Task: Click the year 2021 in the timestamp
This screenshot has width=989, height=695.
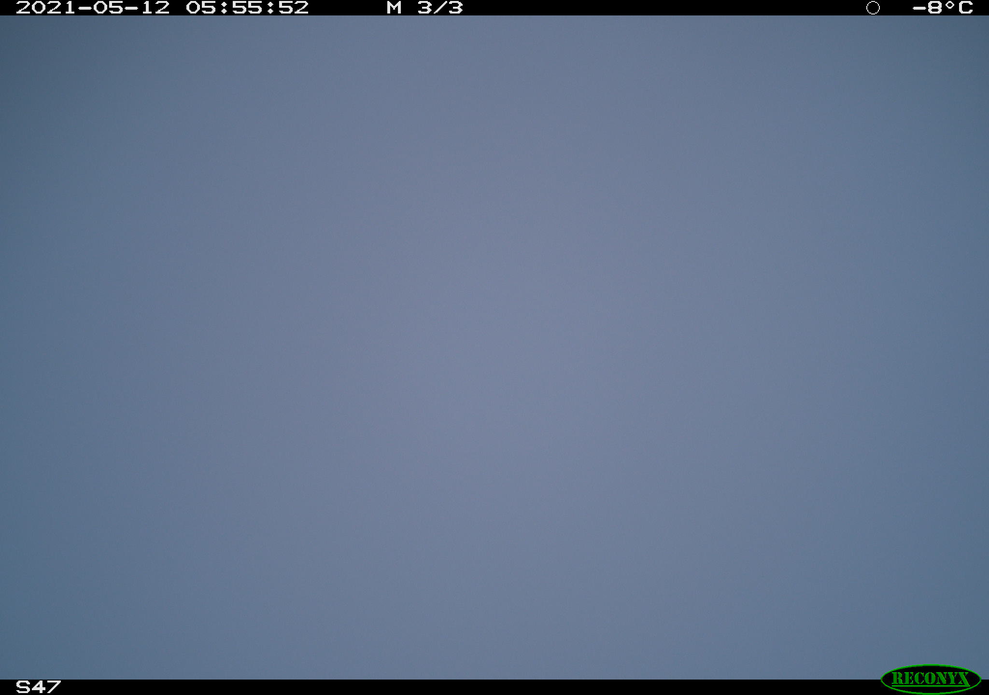Action: pyautogui.click(x=46, y=8)
